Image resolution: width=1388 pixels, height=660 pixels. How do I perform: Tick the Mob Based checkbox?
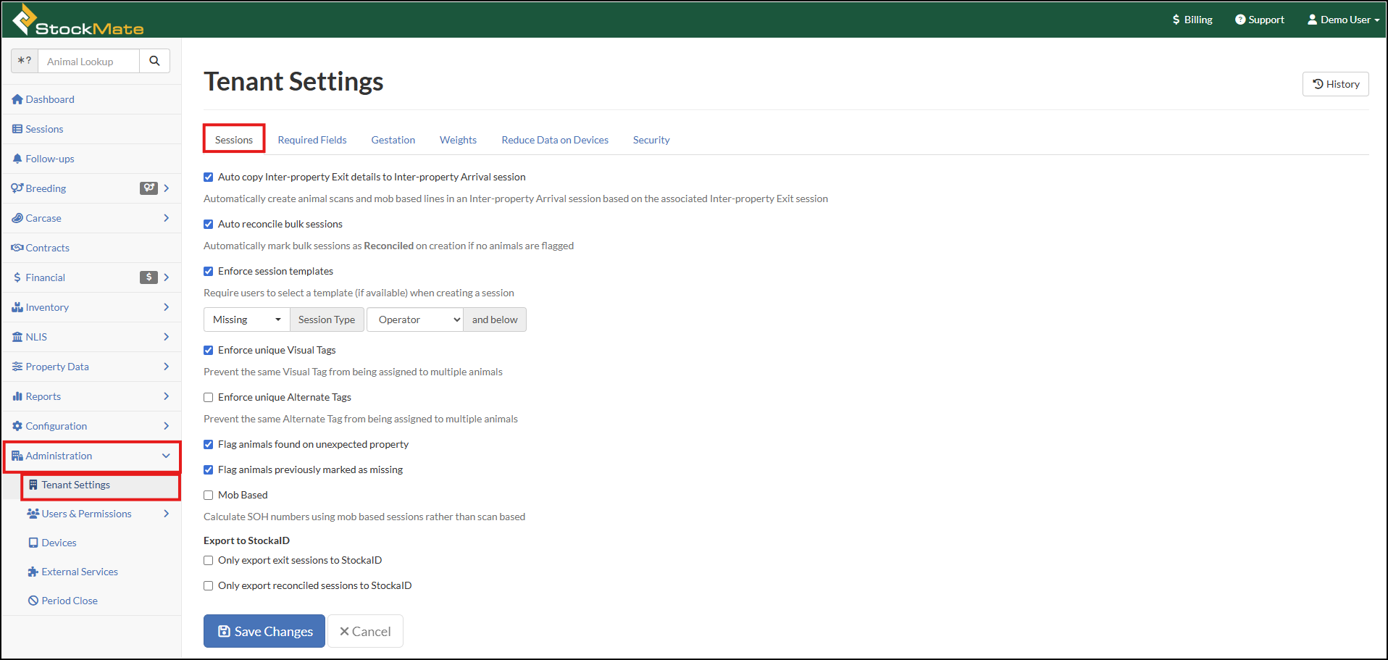point(209,496)
